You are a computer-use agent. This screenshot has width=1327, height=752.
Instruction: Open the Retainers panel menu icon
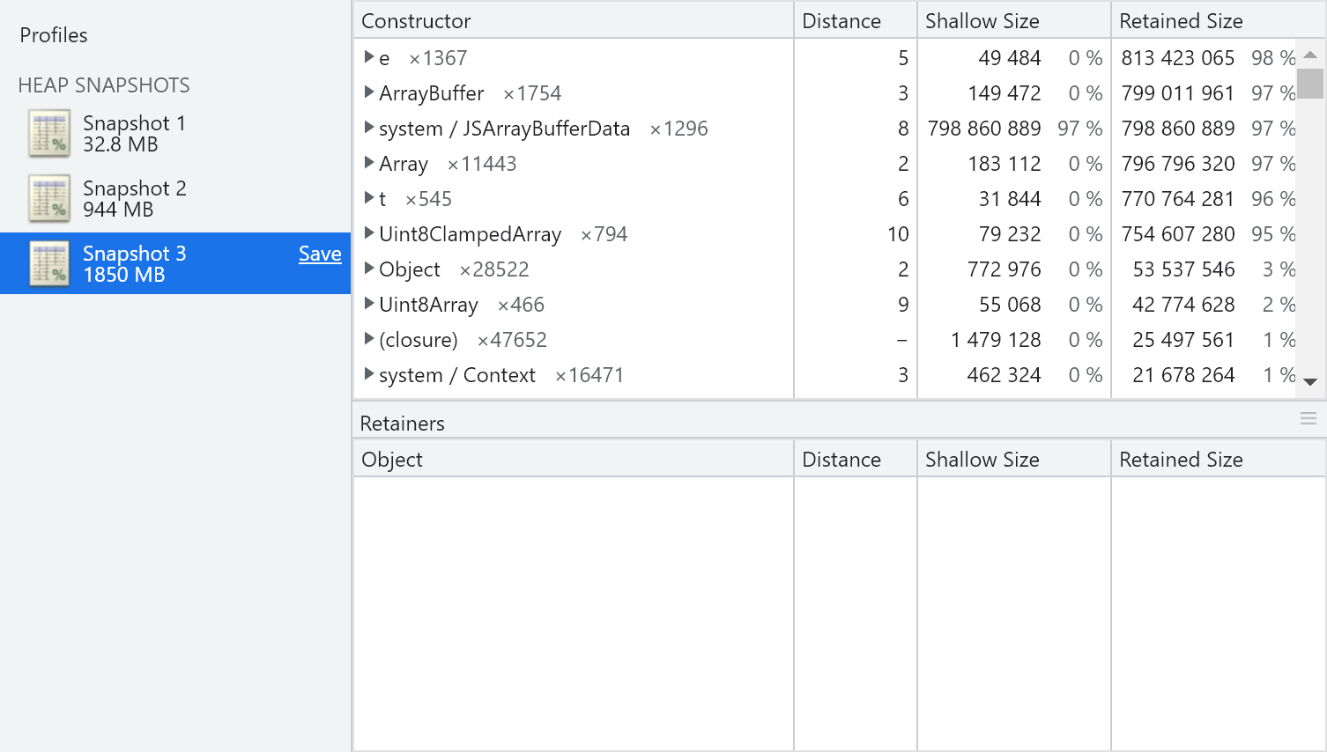pyautogui.click(x=1308, y=419)
